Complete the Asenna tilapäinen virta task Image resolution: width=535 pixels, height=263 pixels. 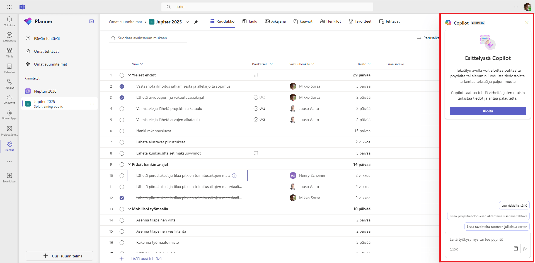pyautogui.click(x=122, y=220)
